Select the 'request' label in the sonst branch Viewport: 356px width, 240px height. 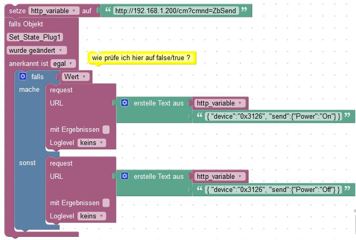pyautogui.click(x=61, y=164)
